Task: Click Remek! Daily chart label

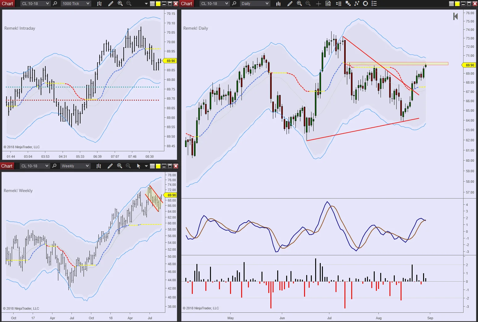Action: [x=196, y=28]
